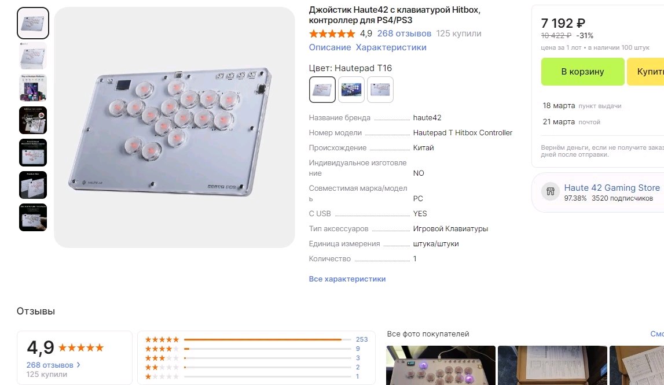
Task: Click the chevron next to 268 отзывов in reviews summary
Action: pyautogui.click(x=78, y=365)
